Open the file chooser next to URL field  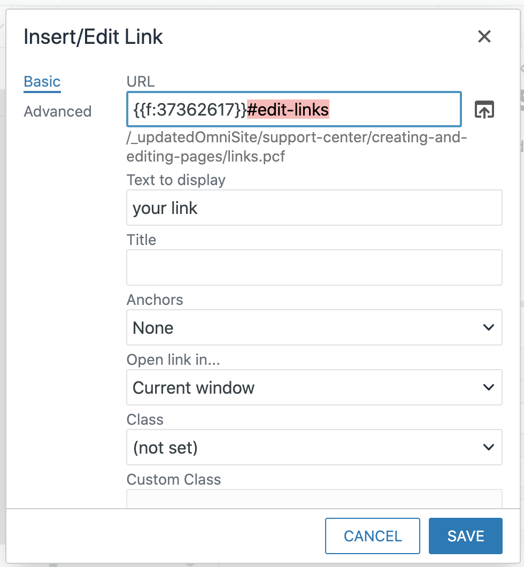[x=483, y=109]
